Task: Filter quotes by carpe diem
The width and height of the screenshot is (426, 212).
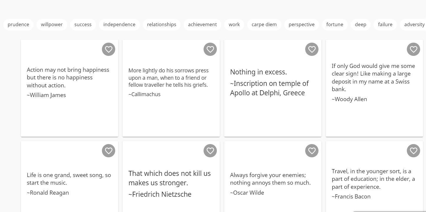Action: [x=264, y=24]
